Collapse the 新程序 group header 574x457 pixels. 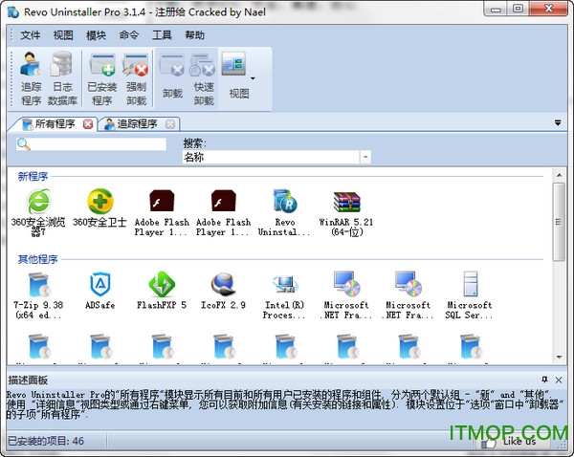(x=33, y=177)
